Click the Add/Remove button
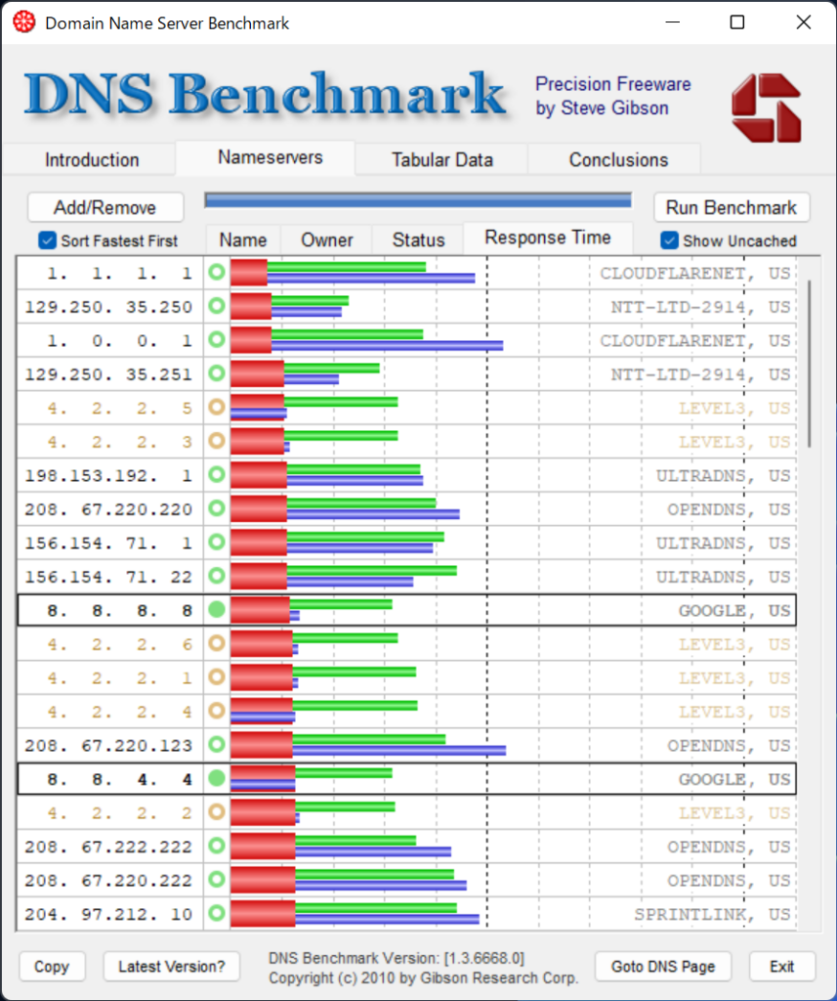 point(105,207)
